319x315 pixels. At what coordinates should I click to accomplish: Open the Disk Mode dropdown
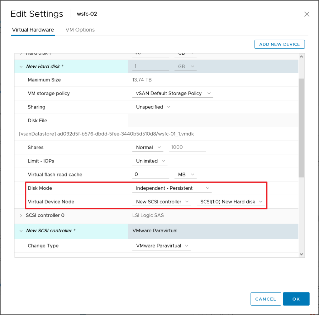[x=172, y=188]
